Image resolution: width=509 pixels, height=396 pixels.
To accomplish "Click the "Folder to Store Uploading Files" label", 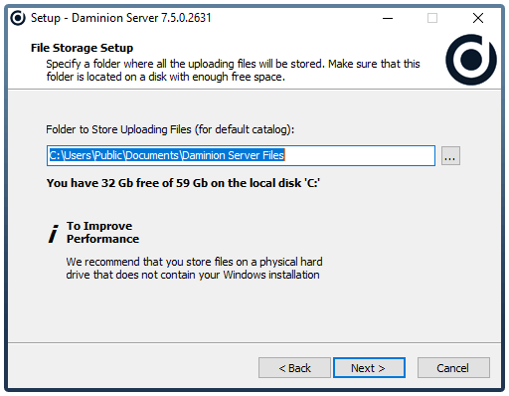I will click(170, 129).
